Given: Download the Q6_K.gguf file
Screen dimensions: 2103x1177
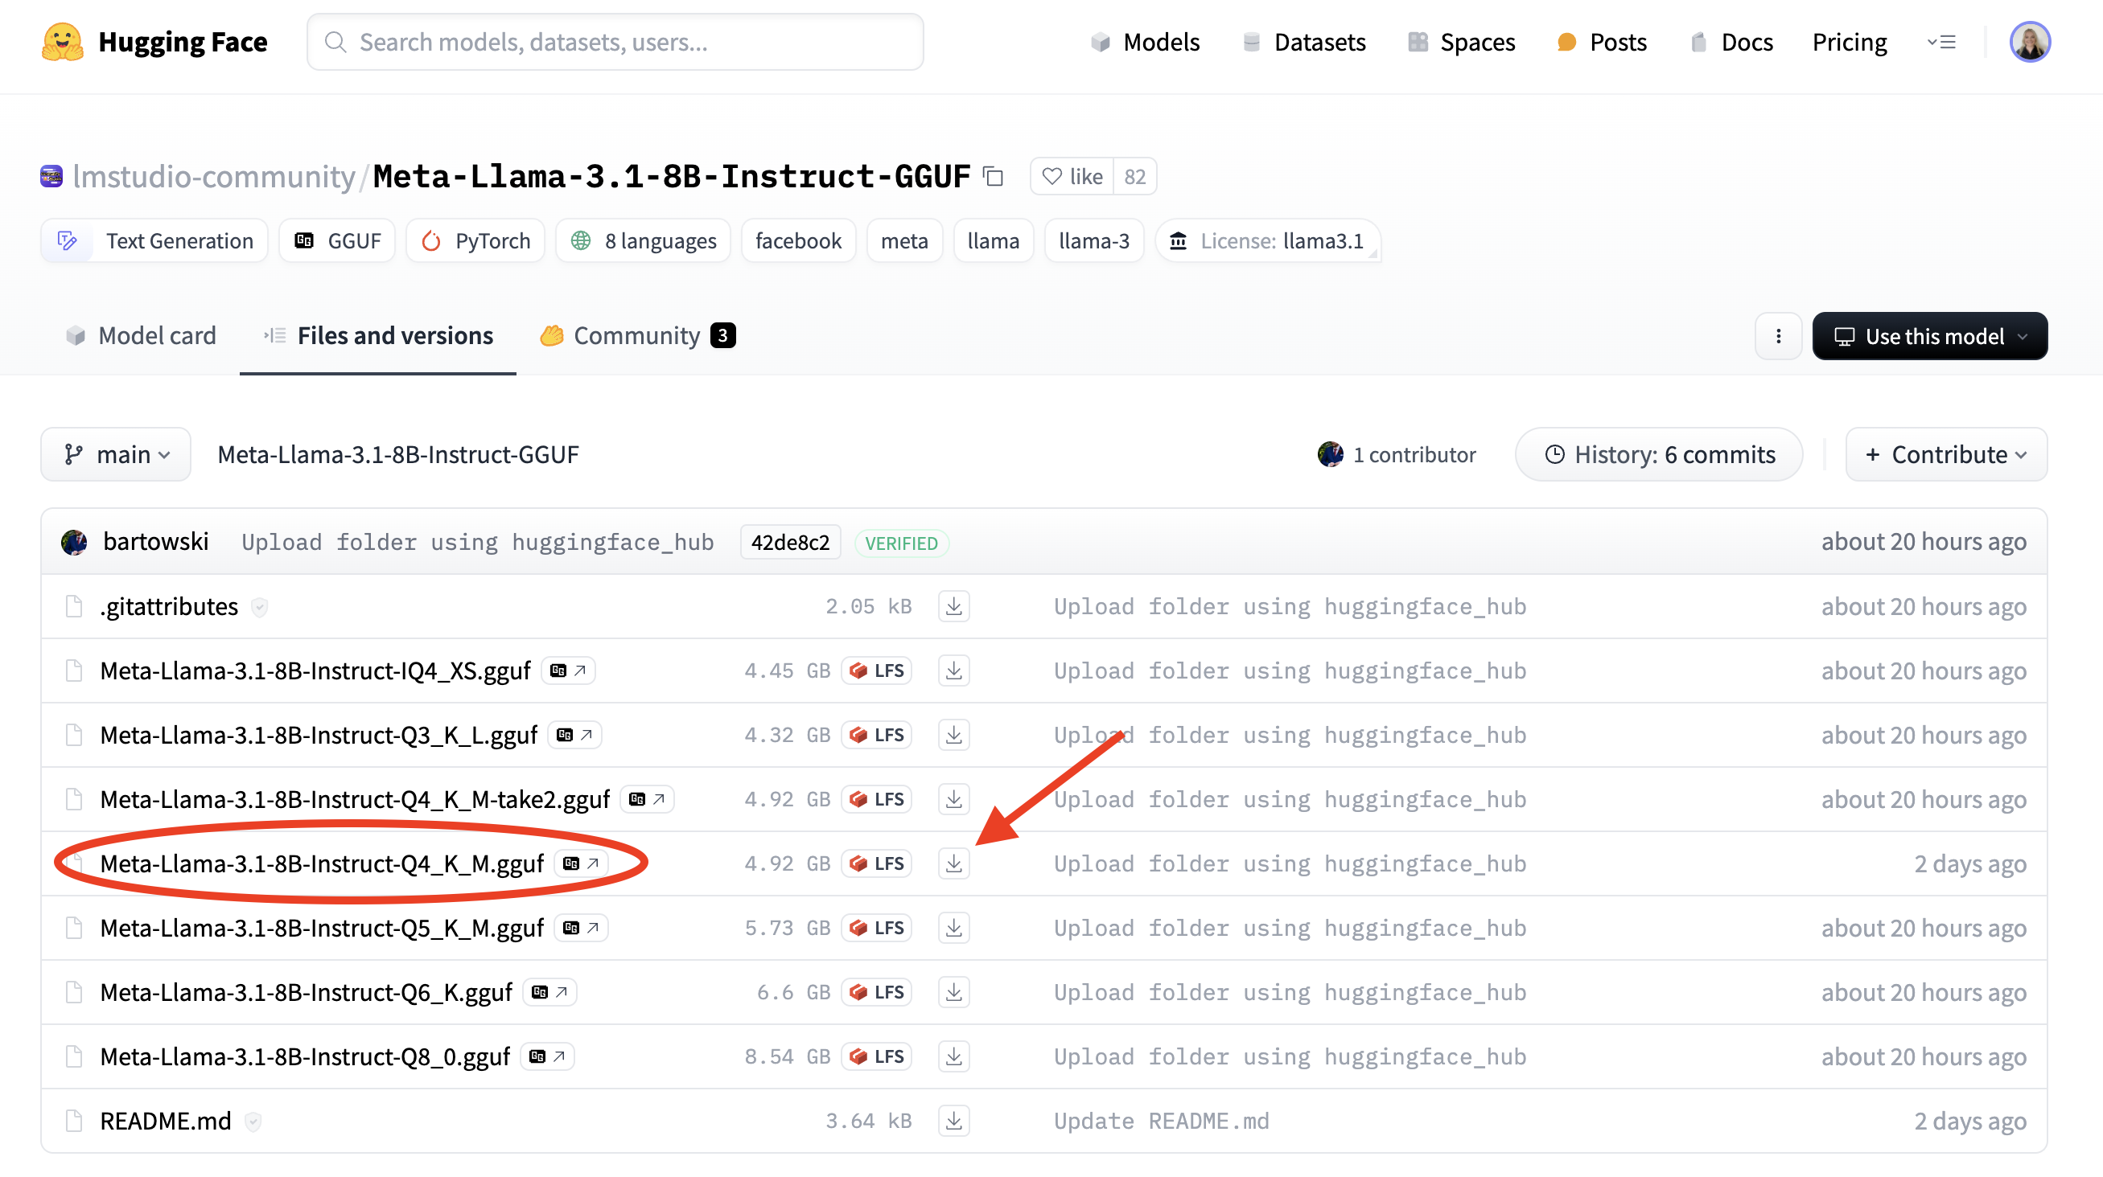Looking at the screenshot, I should tap(953, 994).
